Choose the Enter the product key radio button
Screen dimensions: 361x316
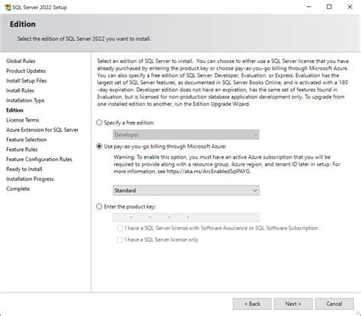click(x=99, y=207)
